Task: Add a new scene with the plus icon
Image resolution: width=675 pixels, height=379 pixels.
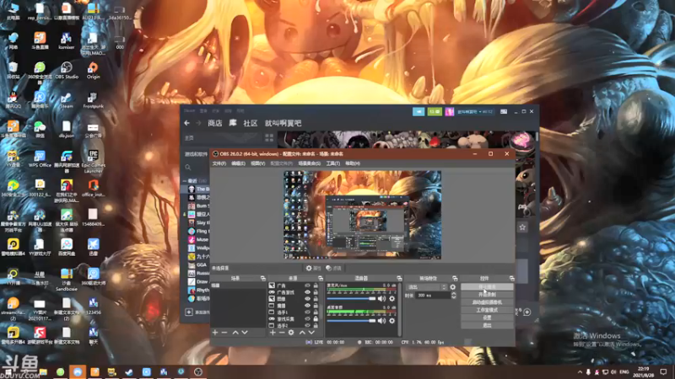Action: tap(215, 333)
